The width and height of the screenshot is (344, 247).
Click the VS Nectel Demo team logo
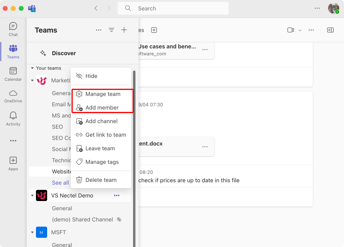[x=42, y=195]
